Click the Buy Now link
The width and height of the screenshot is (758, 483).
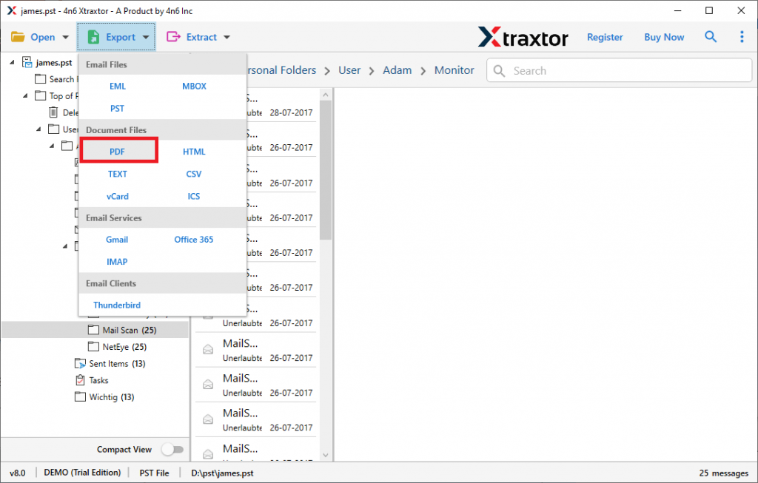(663, 36)
